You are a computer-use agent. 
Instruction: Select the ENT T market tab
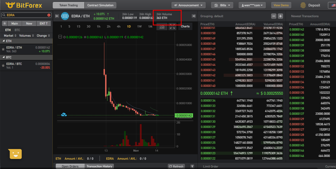tap(44, 23)
